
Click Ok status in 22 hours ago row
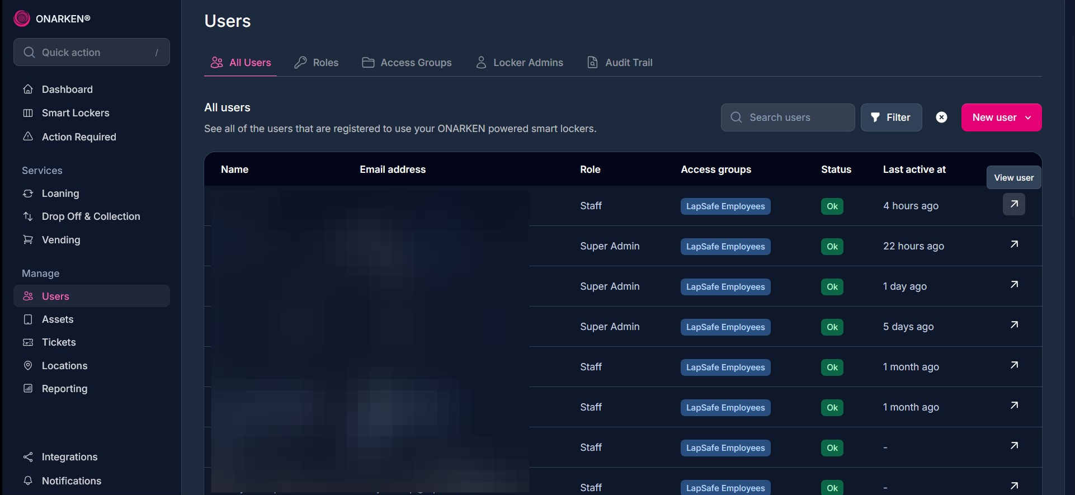click(x=832, y=247)
